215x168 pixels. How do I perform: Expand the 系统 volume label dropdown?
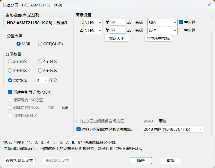[x=162, y=22]
